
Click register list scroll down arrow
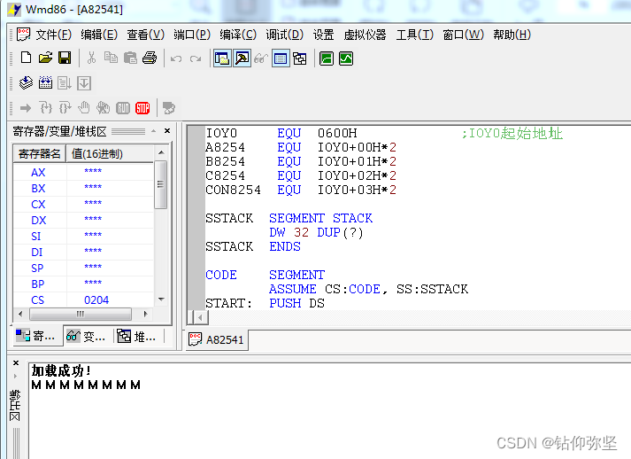point(161,300)
